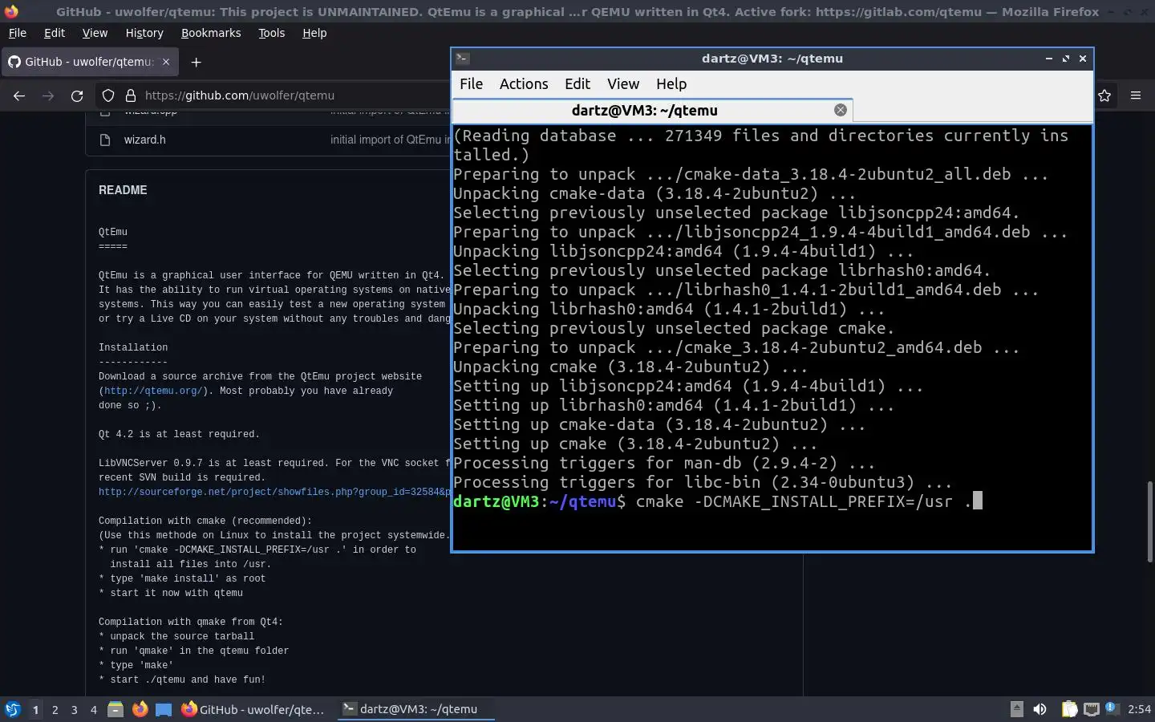
Task: Close the GitHub uwolfer/qtemu tab
Action: coord(166,62)
